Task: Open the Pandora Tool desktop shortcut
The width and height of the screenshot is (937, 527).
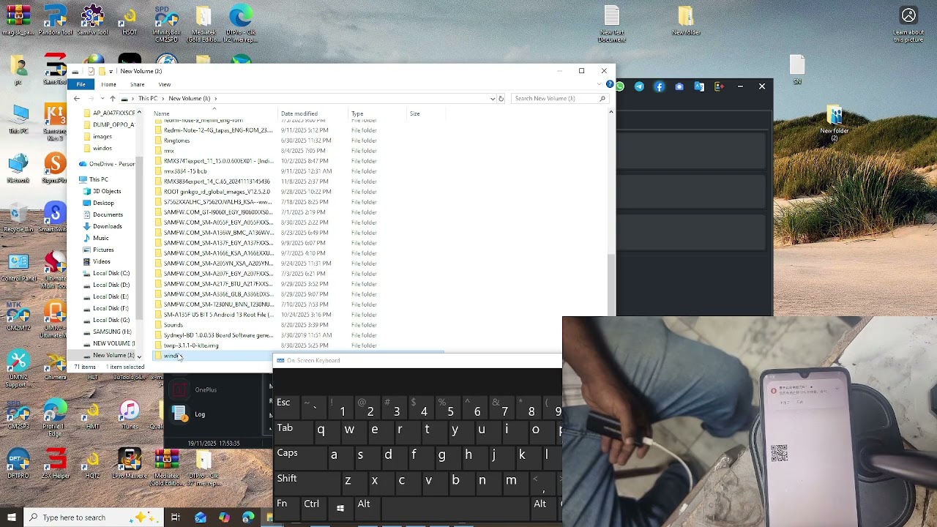Action: point(56,20)
